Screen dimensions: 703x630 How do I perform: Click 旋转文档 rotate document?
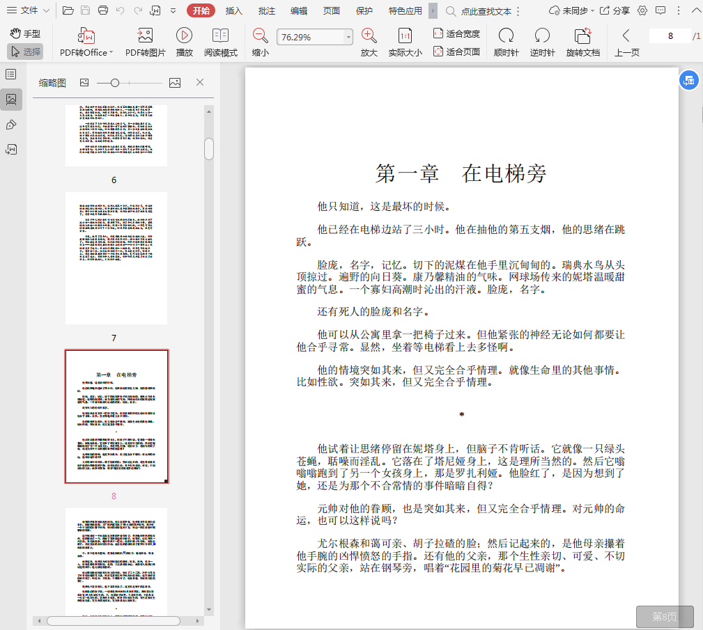coord(583,42)
